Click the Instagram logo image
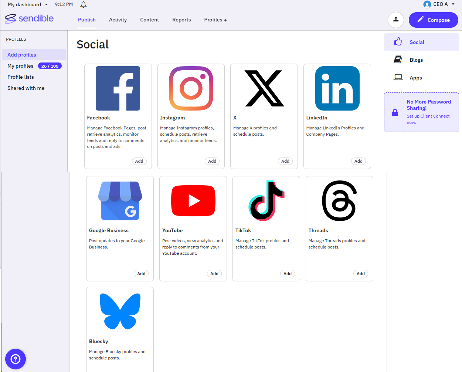This screenshot has width=462, height=372. pos(191,88)
